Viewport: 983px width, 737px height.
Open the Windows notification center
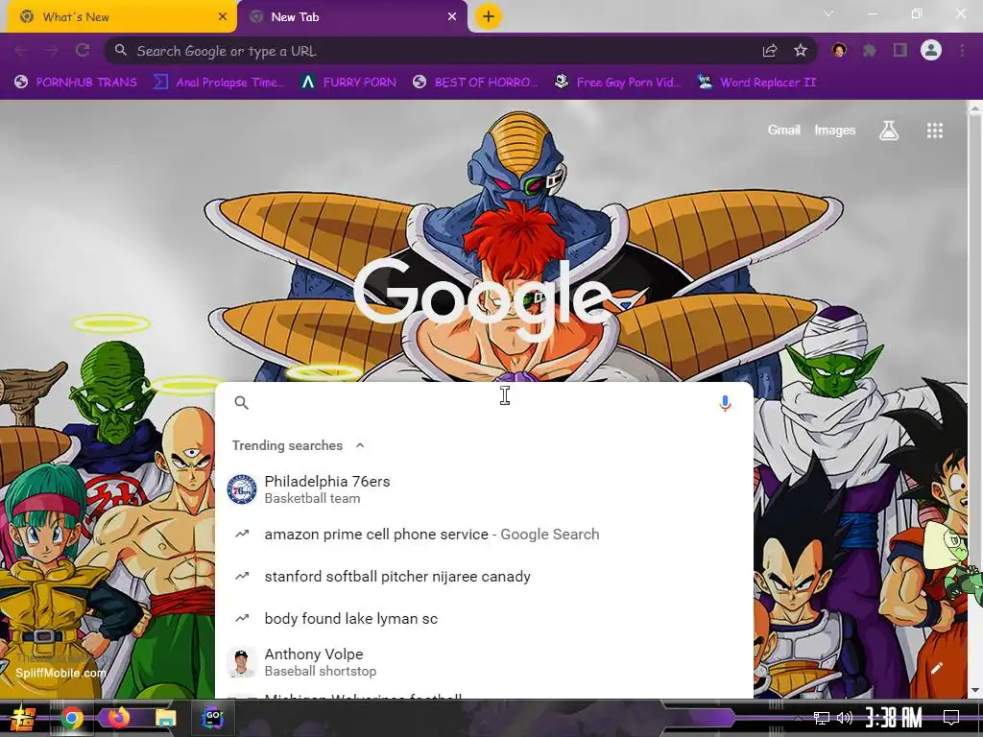(x=951, y=718)
